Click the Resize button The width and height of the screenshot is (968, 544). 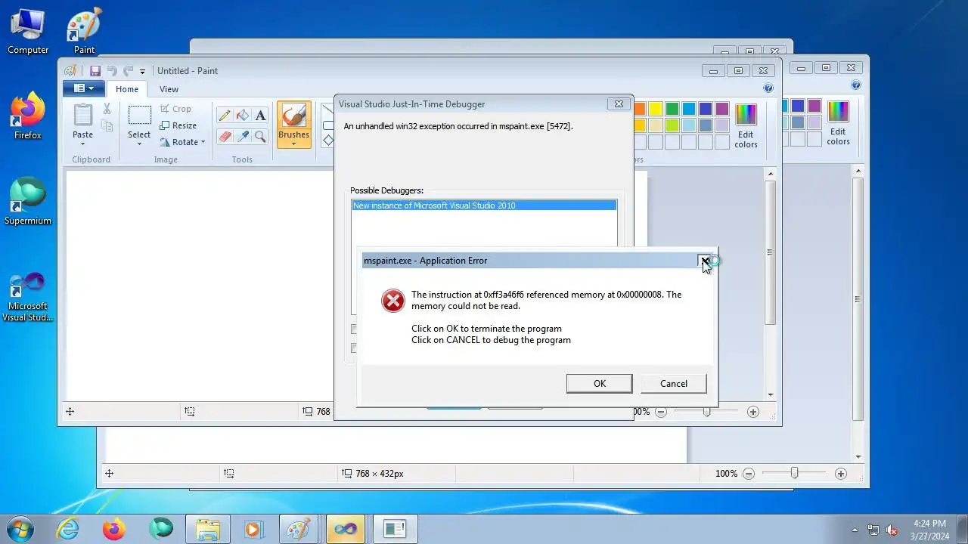tap(178, 125)
